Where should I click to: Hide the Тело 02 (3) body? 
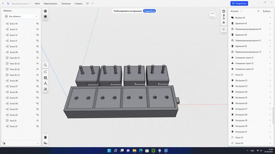point(37,75)
